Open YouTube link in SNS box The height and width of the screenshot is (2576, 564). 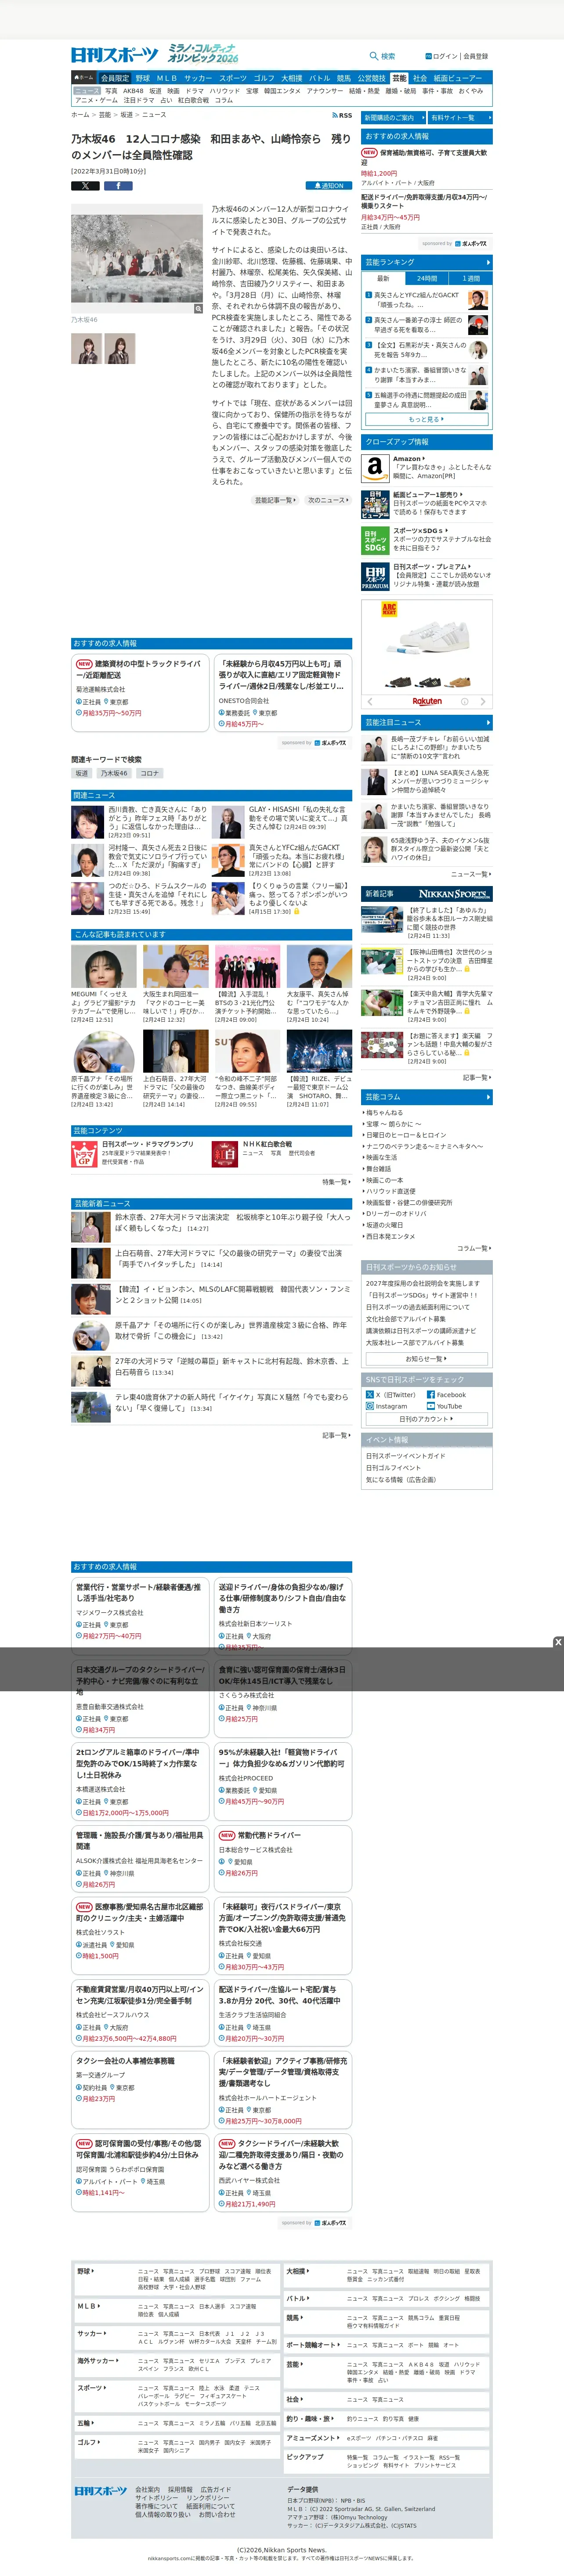[444, 1406]
